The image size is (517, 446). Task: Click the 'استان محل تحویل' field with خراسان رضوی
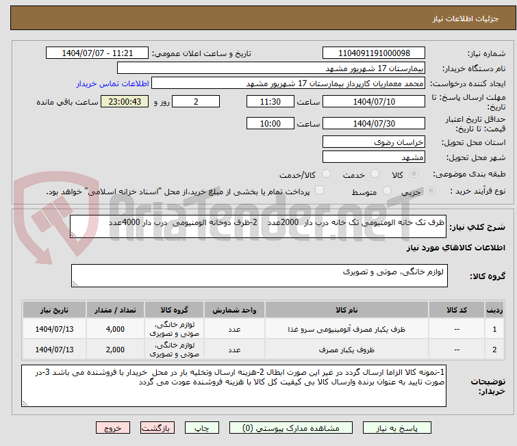[373, 142]
